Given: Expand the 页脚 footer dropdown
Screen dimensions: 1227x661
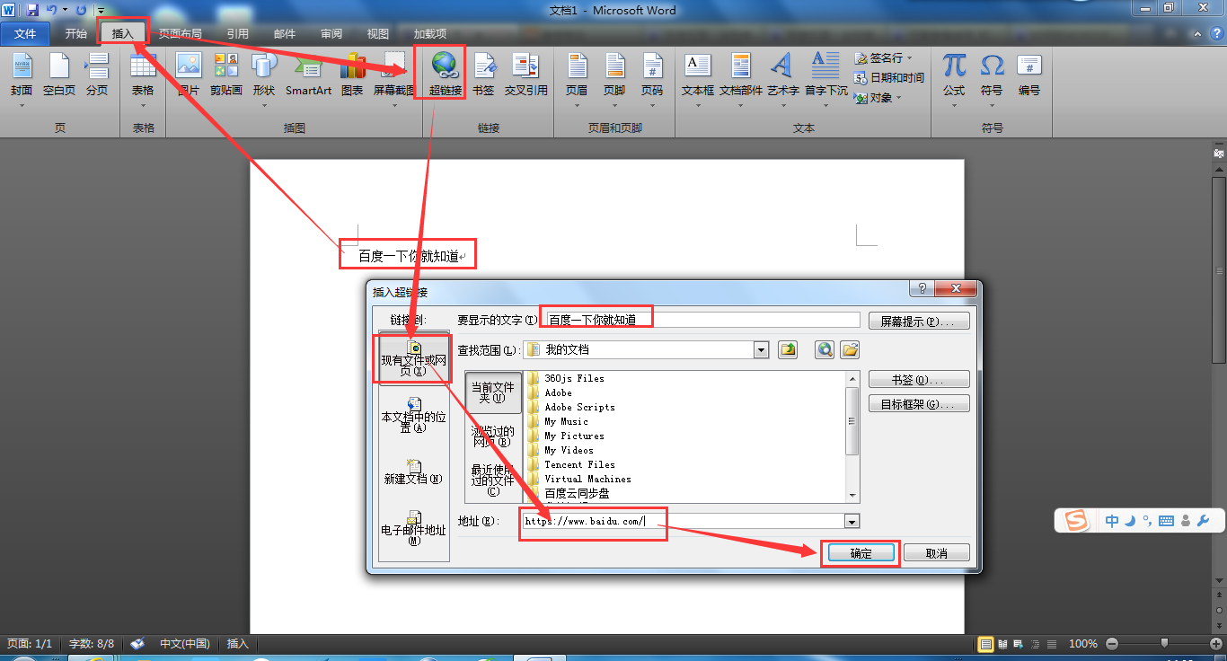Looking at the screenshot, I should pos(614,105).
